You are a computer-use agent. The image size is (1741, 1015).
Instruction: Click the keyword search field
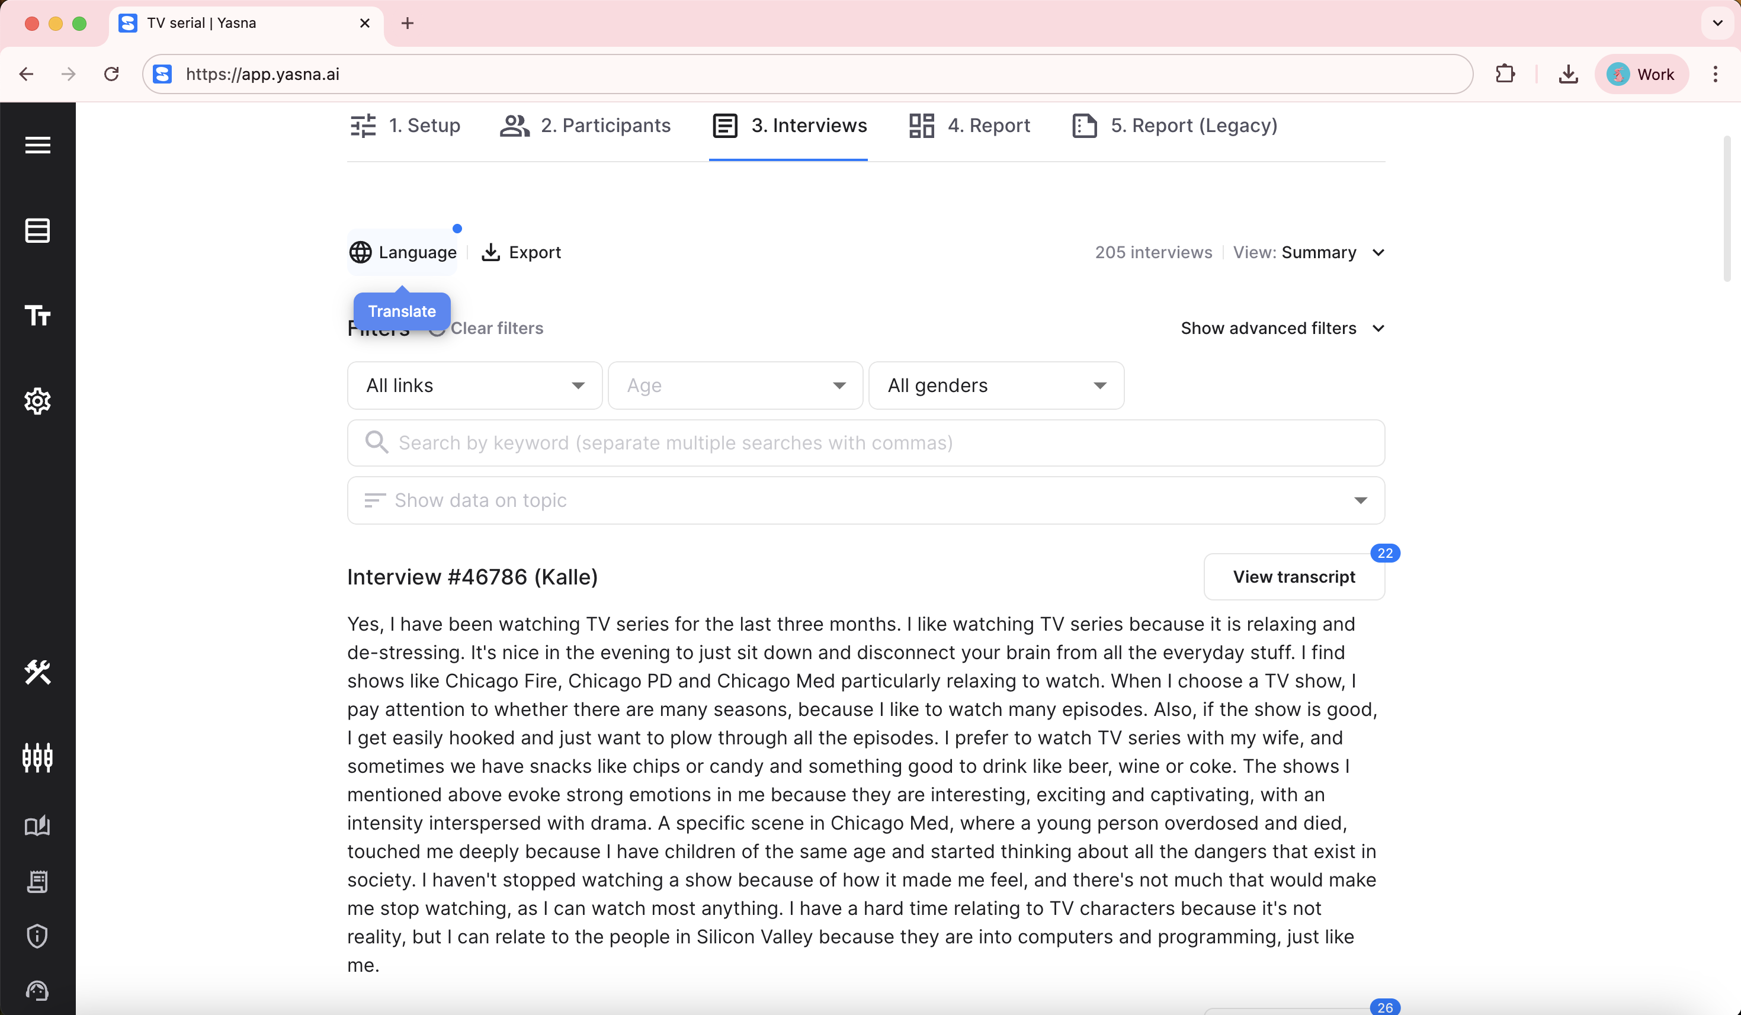coord(865,442)
